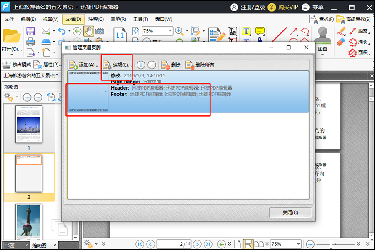Open the bottom bar 75% zoom dropdown
The height and width of the screenshot is (250, 375).
tap(298, 244)
